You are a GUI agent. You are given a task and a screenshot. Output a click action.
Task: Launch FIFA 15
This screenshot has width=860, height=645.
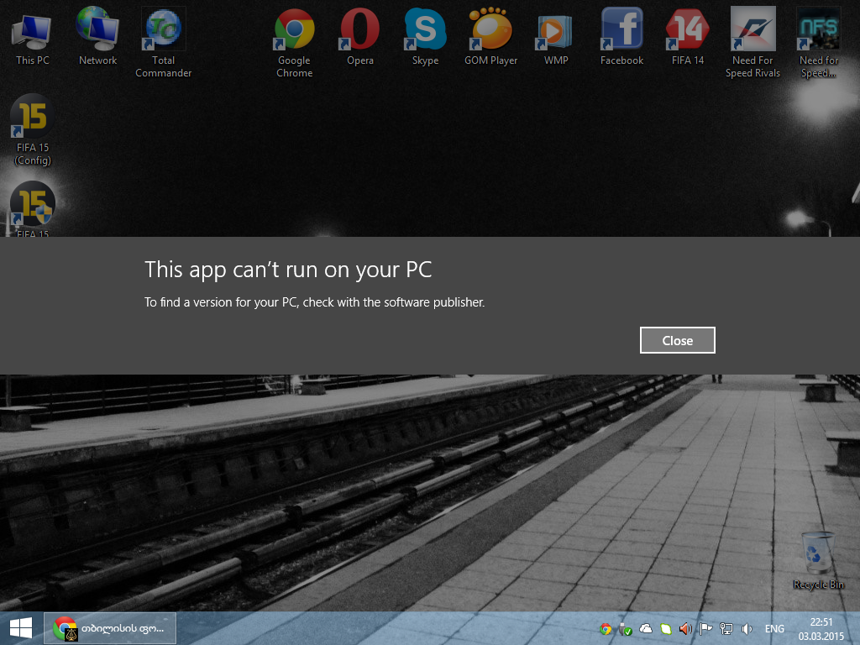pos(32,206)
